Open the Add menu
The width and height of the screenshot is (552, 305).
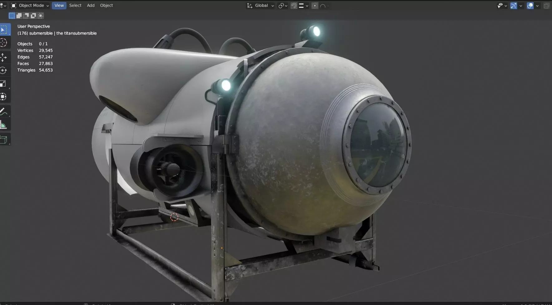pos(91,6)
